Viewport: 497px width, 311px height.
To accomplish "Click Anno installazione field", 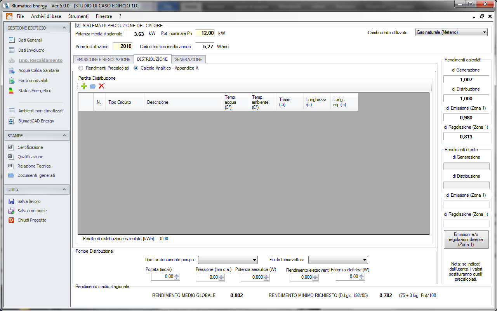I will click(122, 46).
